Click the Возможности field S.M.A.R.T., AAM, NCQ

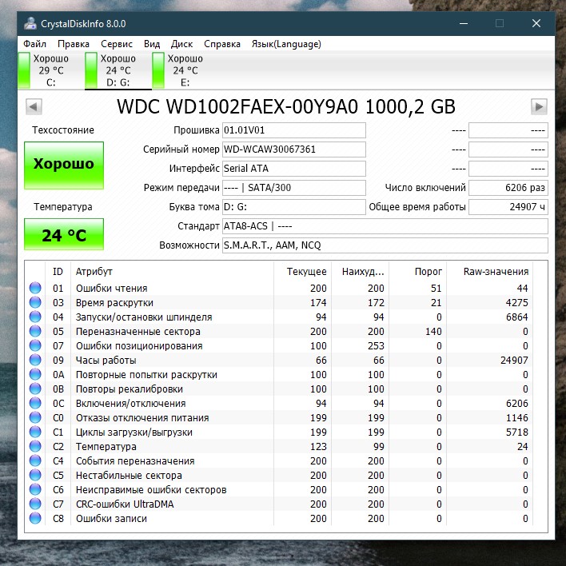point(385,245)
